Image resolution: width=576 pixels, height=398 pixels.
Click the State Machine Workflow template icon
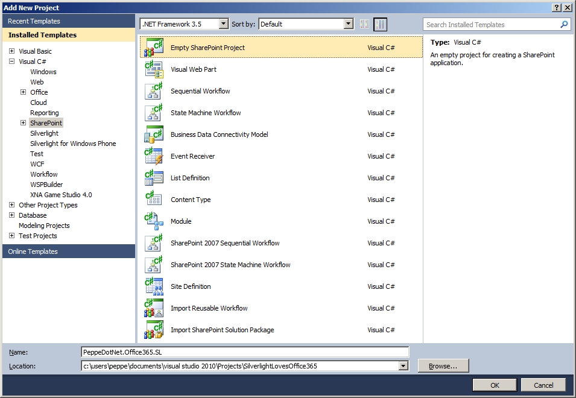coord(154,112)
